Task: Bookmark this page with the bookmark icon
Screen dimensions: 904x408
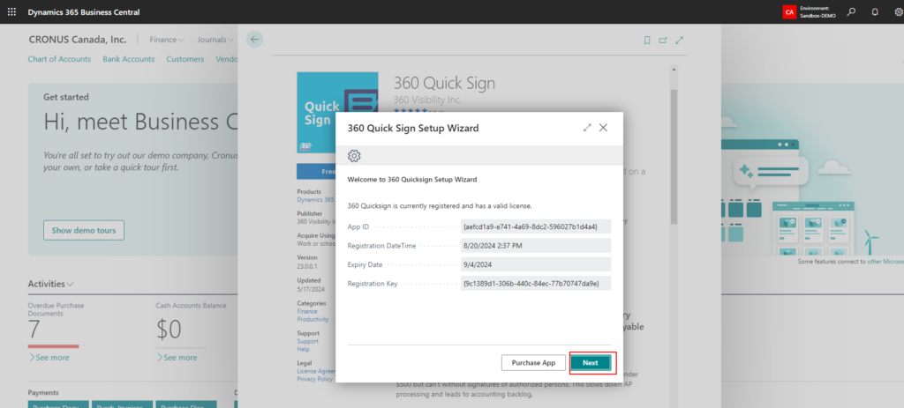Action: [647, 41]
